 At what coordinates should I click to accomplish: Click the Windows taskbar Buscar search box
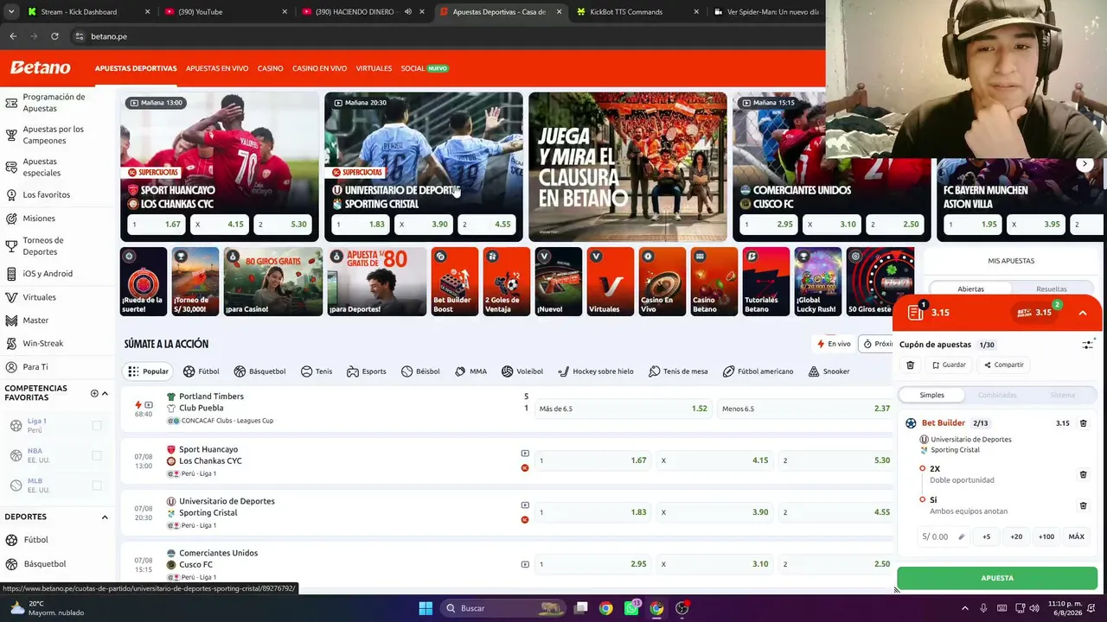click(x=505, y=608)
